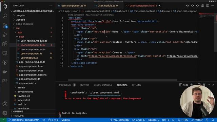Close the bottom panel

213,85
